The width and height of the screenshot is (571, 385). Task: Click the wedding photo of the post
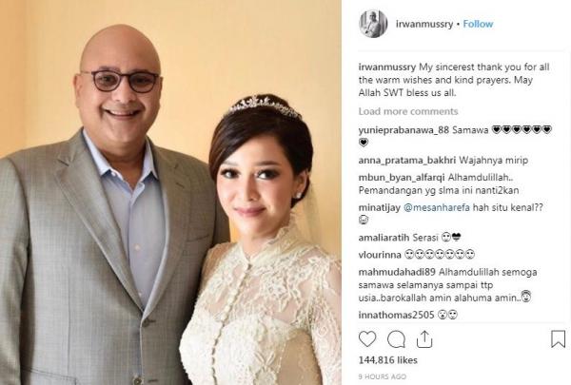170,192
